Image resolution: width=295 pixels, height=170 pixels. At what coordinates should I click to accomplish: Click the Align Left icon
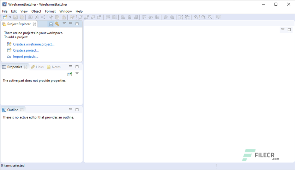(x=123, y=17)
